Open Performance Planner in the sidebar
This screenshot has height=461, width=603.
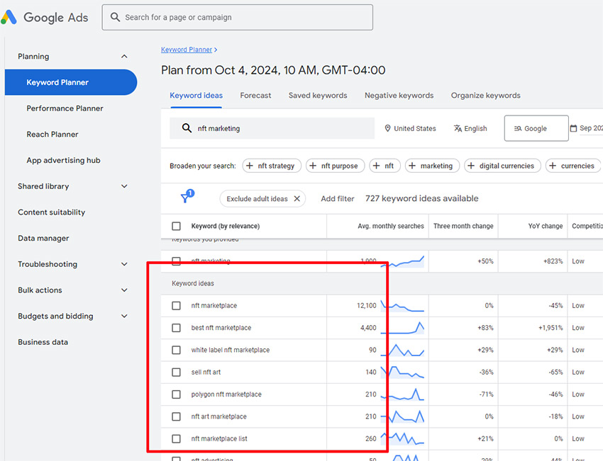pos(65,108)
